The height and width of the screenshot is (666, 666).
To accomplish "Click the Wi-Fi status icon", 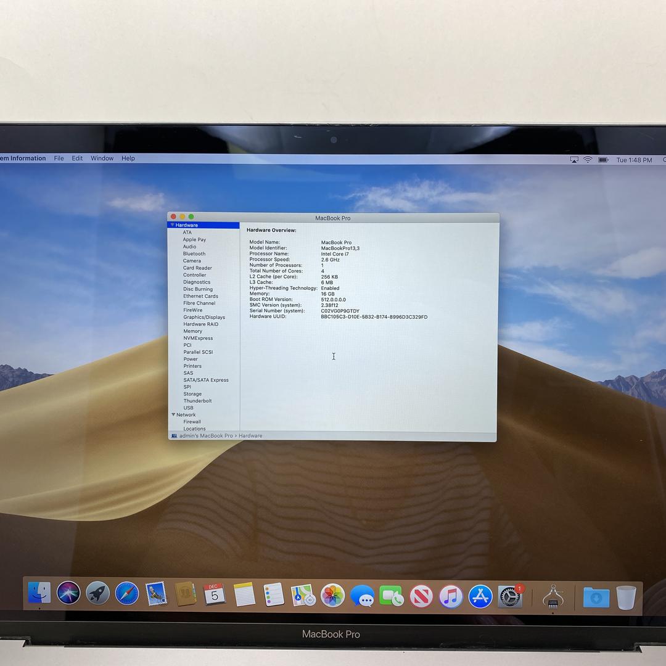I will coord(588,160).
